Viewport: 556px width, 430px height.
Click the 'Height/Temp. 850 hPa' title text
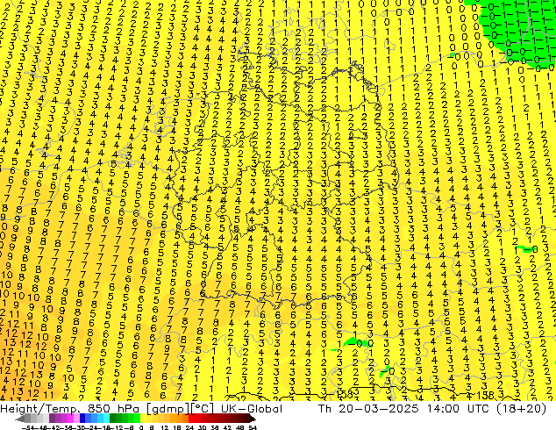tap(71, 408)
